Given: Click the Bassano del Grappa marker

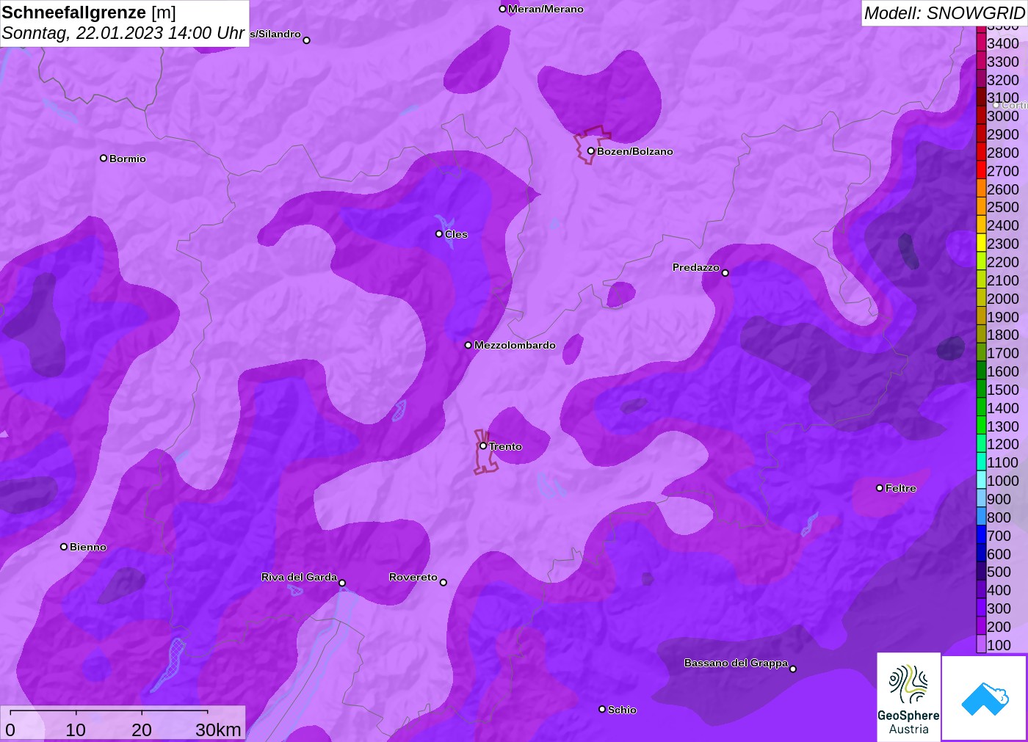Looking at the screenshot, I should [793, 669].
